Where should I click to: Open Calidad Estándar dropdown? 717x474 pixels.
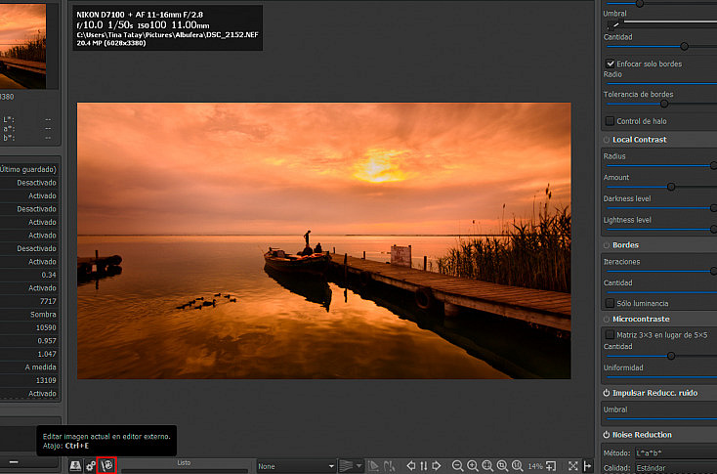pyautogui.click(x=676, y=468)
